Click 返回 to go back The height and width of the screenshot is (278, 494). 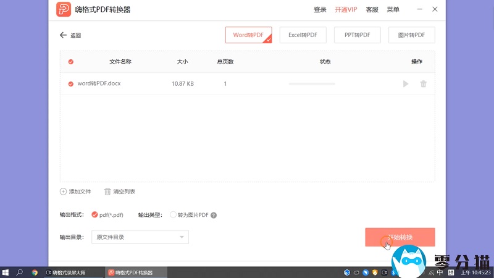coord(75,35)
